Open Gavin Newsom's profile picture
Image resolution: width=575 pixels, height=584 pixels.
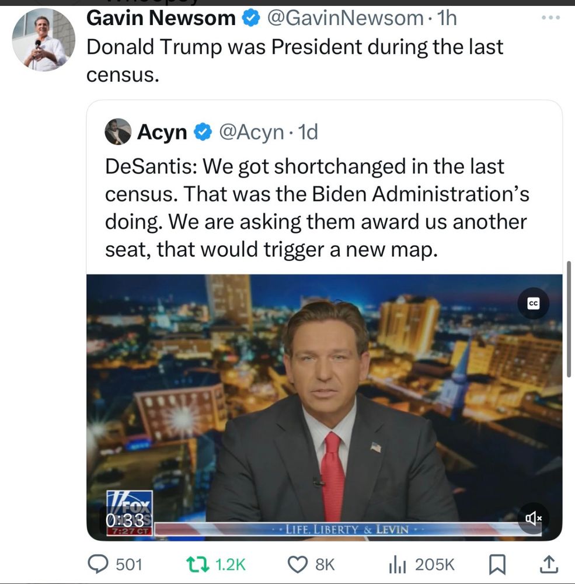(44, 40)
